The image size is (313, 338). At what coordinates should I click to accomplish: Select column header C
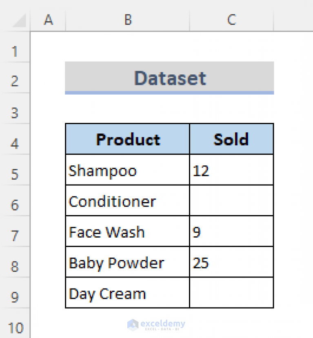click(231, 20)
